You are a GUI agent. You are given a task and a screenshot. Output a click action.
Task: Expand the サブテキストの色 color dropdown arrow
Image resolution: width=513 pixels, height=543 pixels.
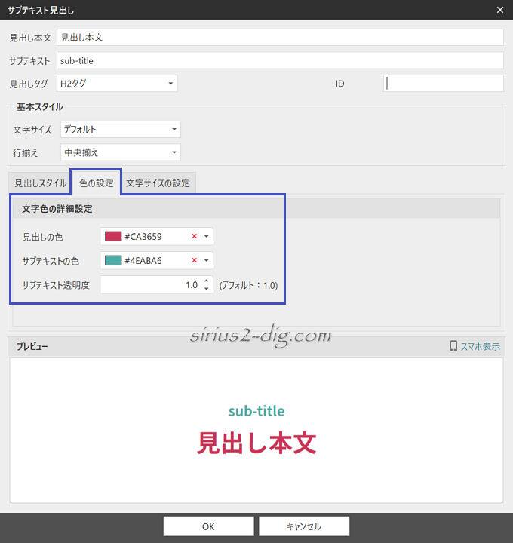click(206, 261)
